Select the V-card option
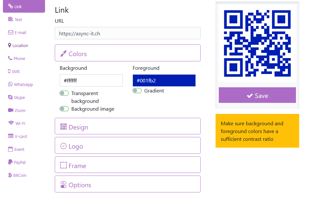This screenshot has width=317, height=208. [10, 136]
